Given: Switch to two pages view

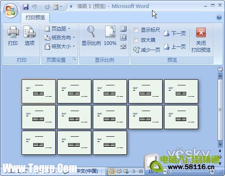Looking at the screenshot, I should click(123, 38).
